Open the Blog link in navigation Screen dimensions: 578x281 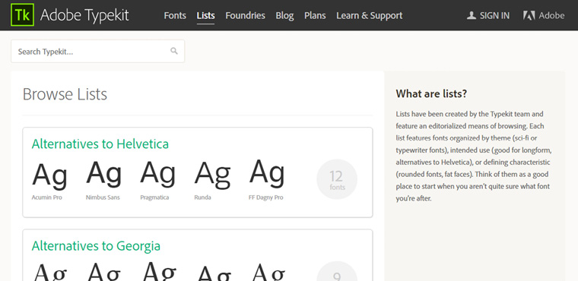pyautogui.click(x=284, y=15)
